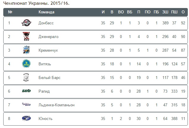The height and width of the screenshot is (128, 189).
Task: Click the И games-played column header
Action: click(103, 12)
